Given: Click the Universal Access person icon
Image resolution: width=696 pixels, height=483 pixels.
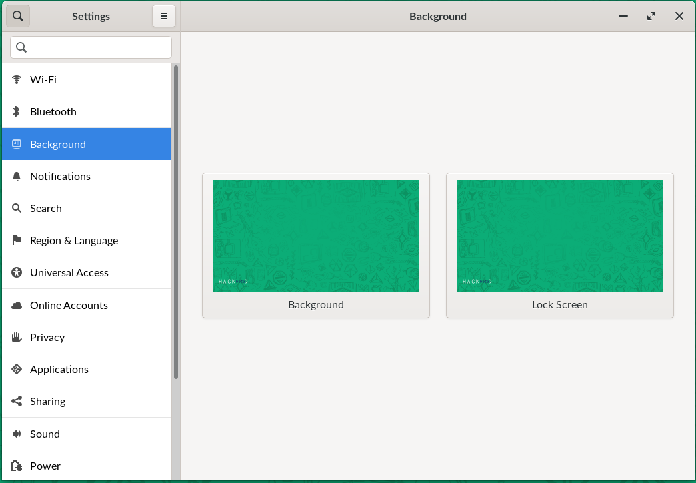Looking at the screenshot, I should pyautogui.click(x=17, y=272).
